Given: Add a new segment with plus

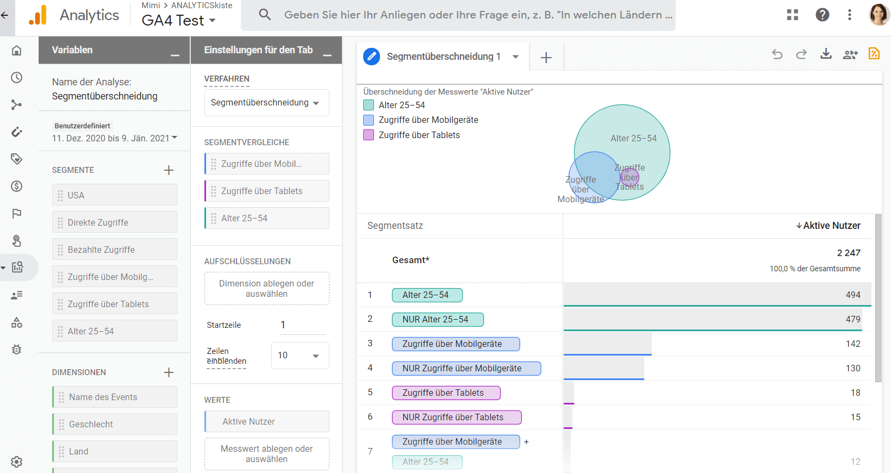Looking at the screenshot, I should click(x=169, y=170).
